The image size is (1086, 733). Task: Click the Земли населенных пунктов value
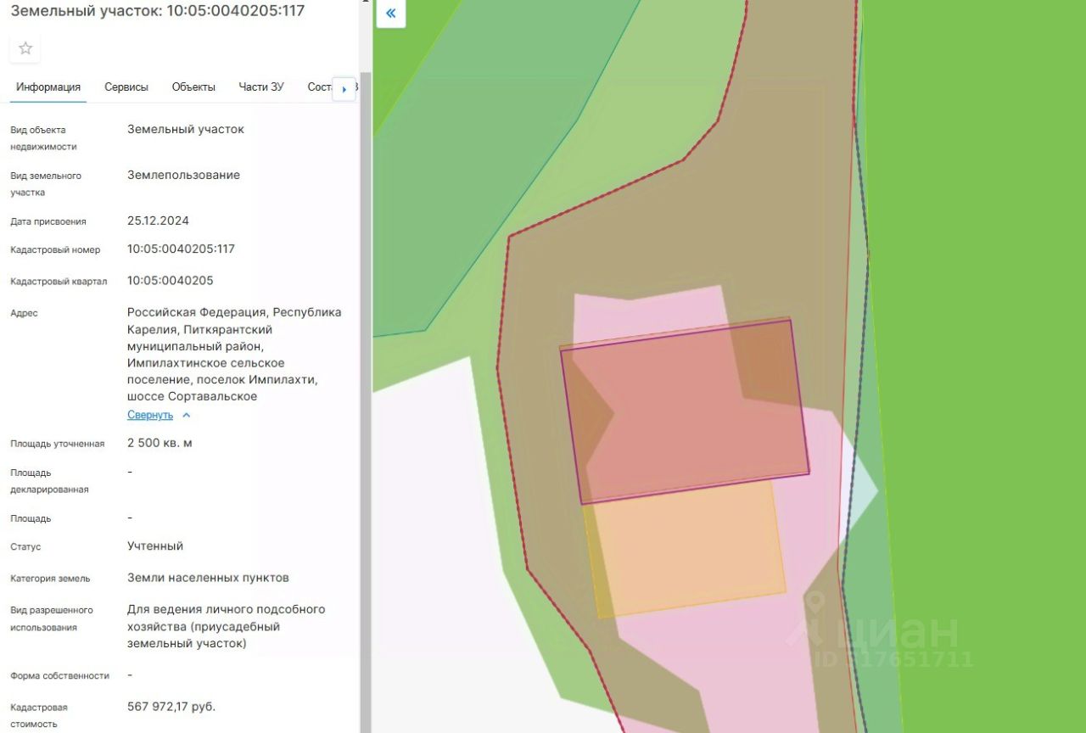click(208, 578)
